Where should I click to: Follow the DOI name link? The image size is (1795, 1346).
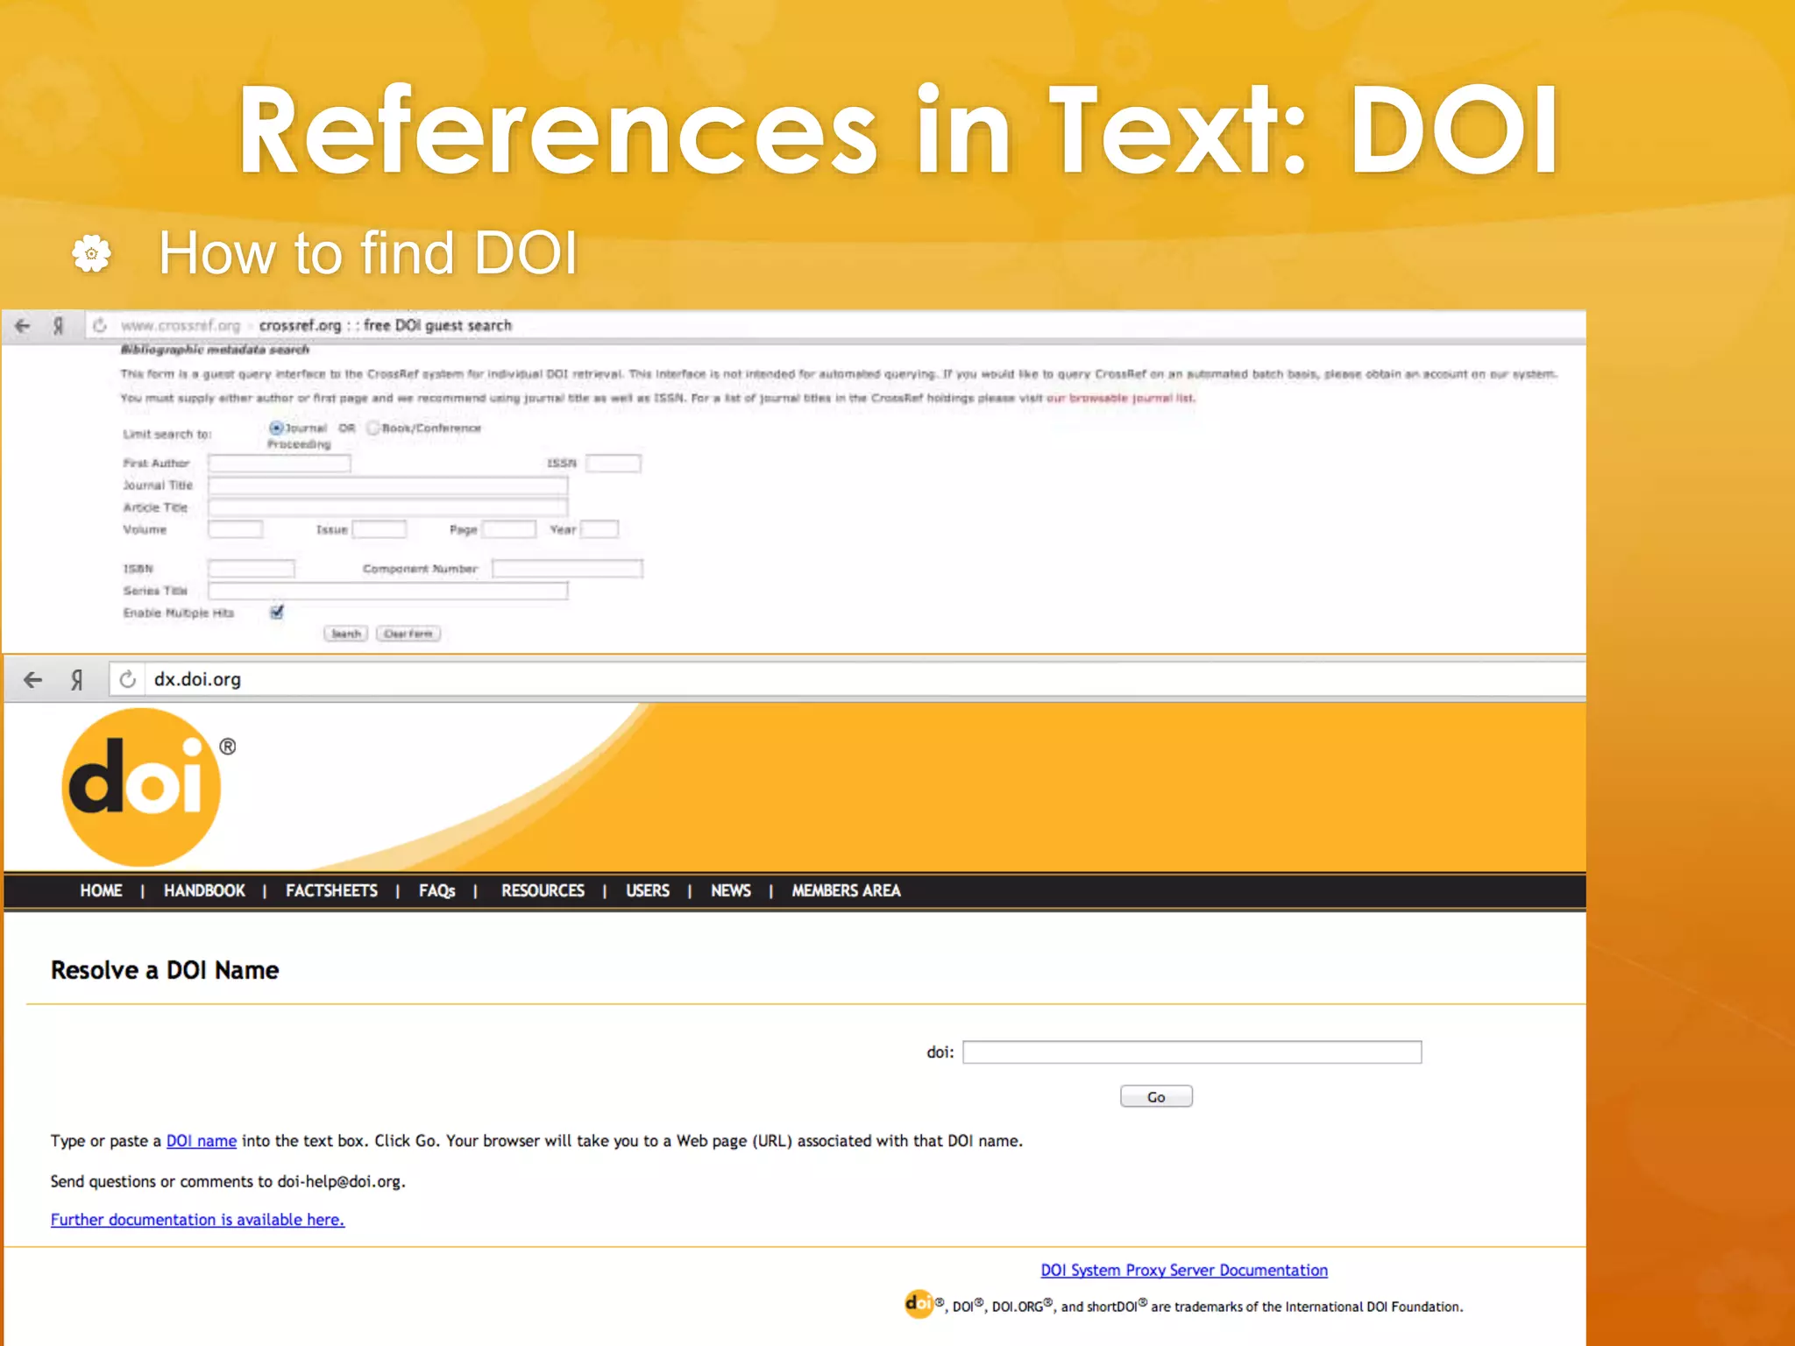[x=202, y=1141]
